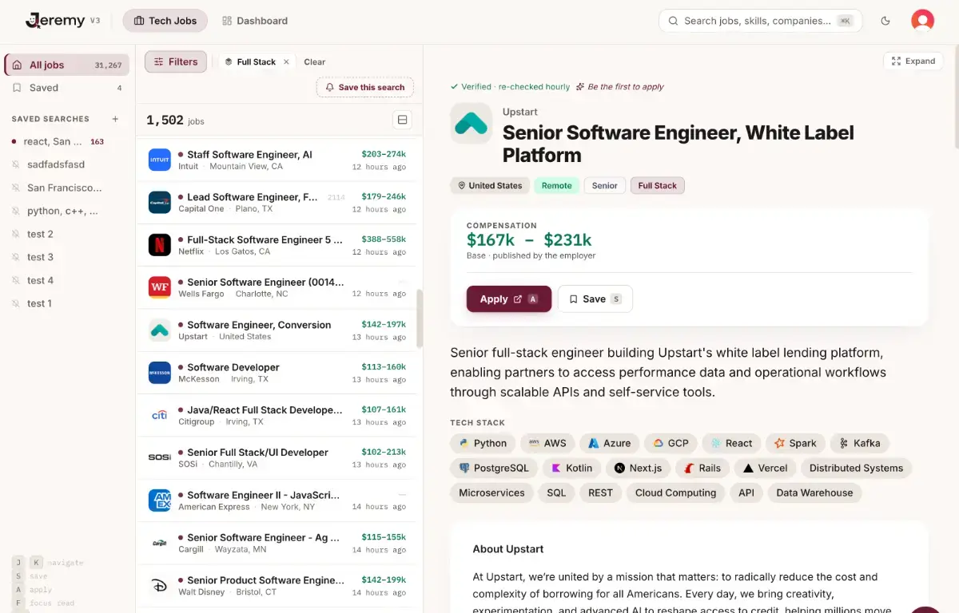Toggle alert bell for test 2 search
Image resolution: width=959 pixels, height=613 pixels.
pyautogui.click(x=16, y=234)
